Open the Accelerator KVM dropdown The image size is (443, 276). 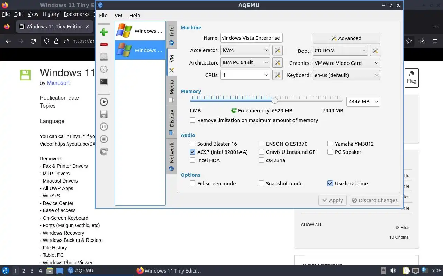click(x=245, y=50)
